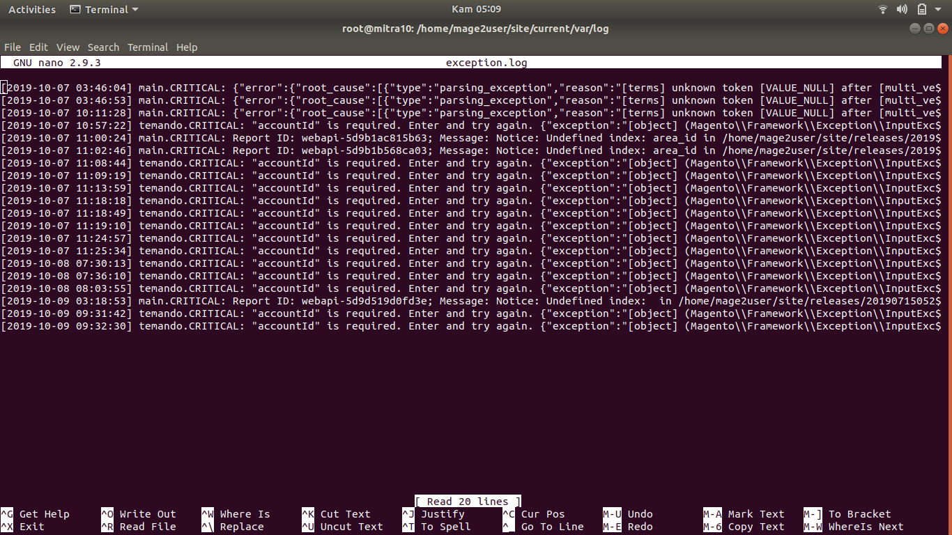The image size is (952, 535).
Task: Click the battery status icon
Action: 921,10
